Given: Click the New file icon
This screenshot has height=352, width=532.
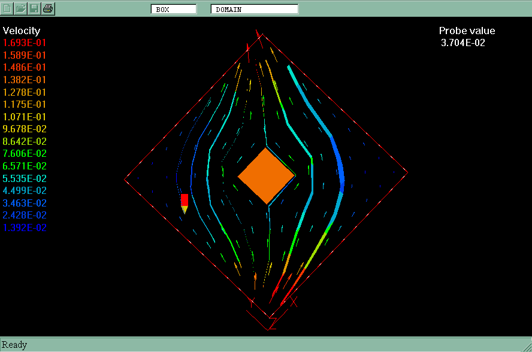Looking at the screenshot, I should (7, 8).
